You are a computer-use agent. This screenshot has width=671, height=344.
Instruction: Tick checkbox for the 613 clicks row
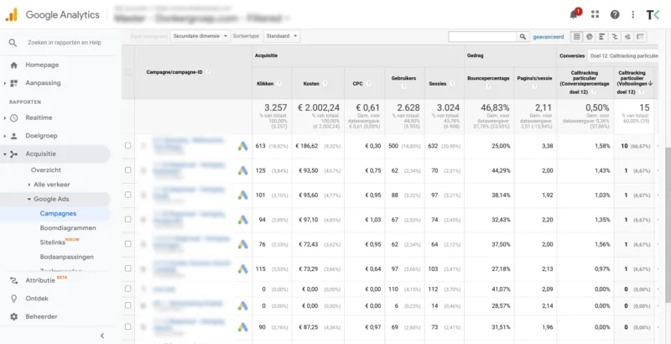coord(128,145)
